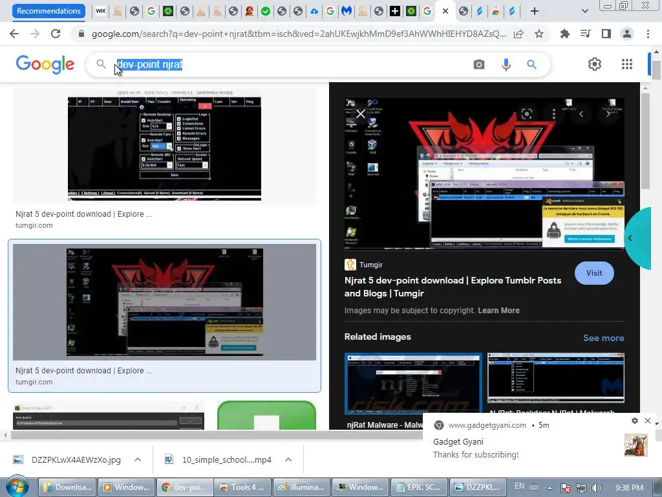Click the See more link
Screen dimensions: 662x497
click(x=603, y=338)
